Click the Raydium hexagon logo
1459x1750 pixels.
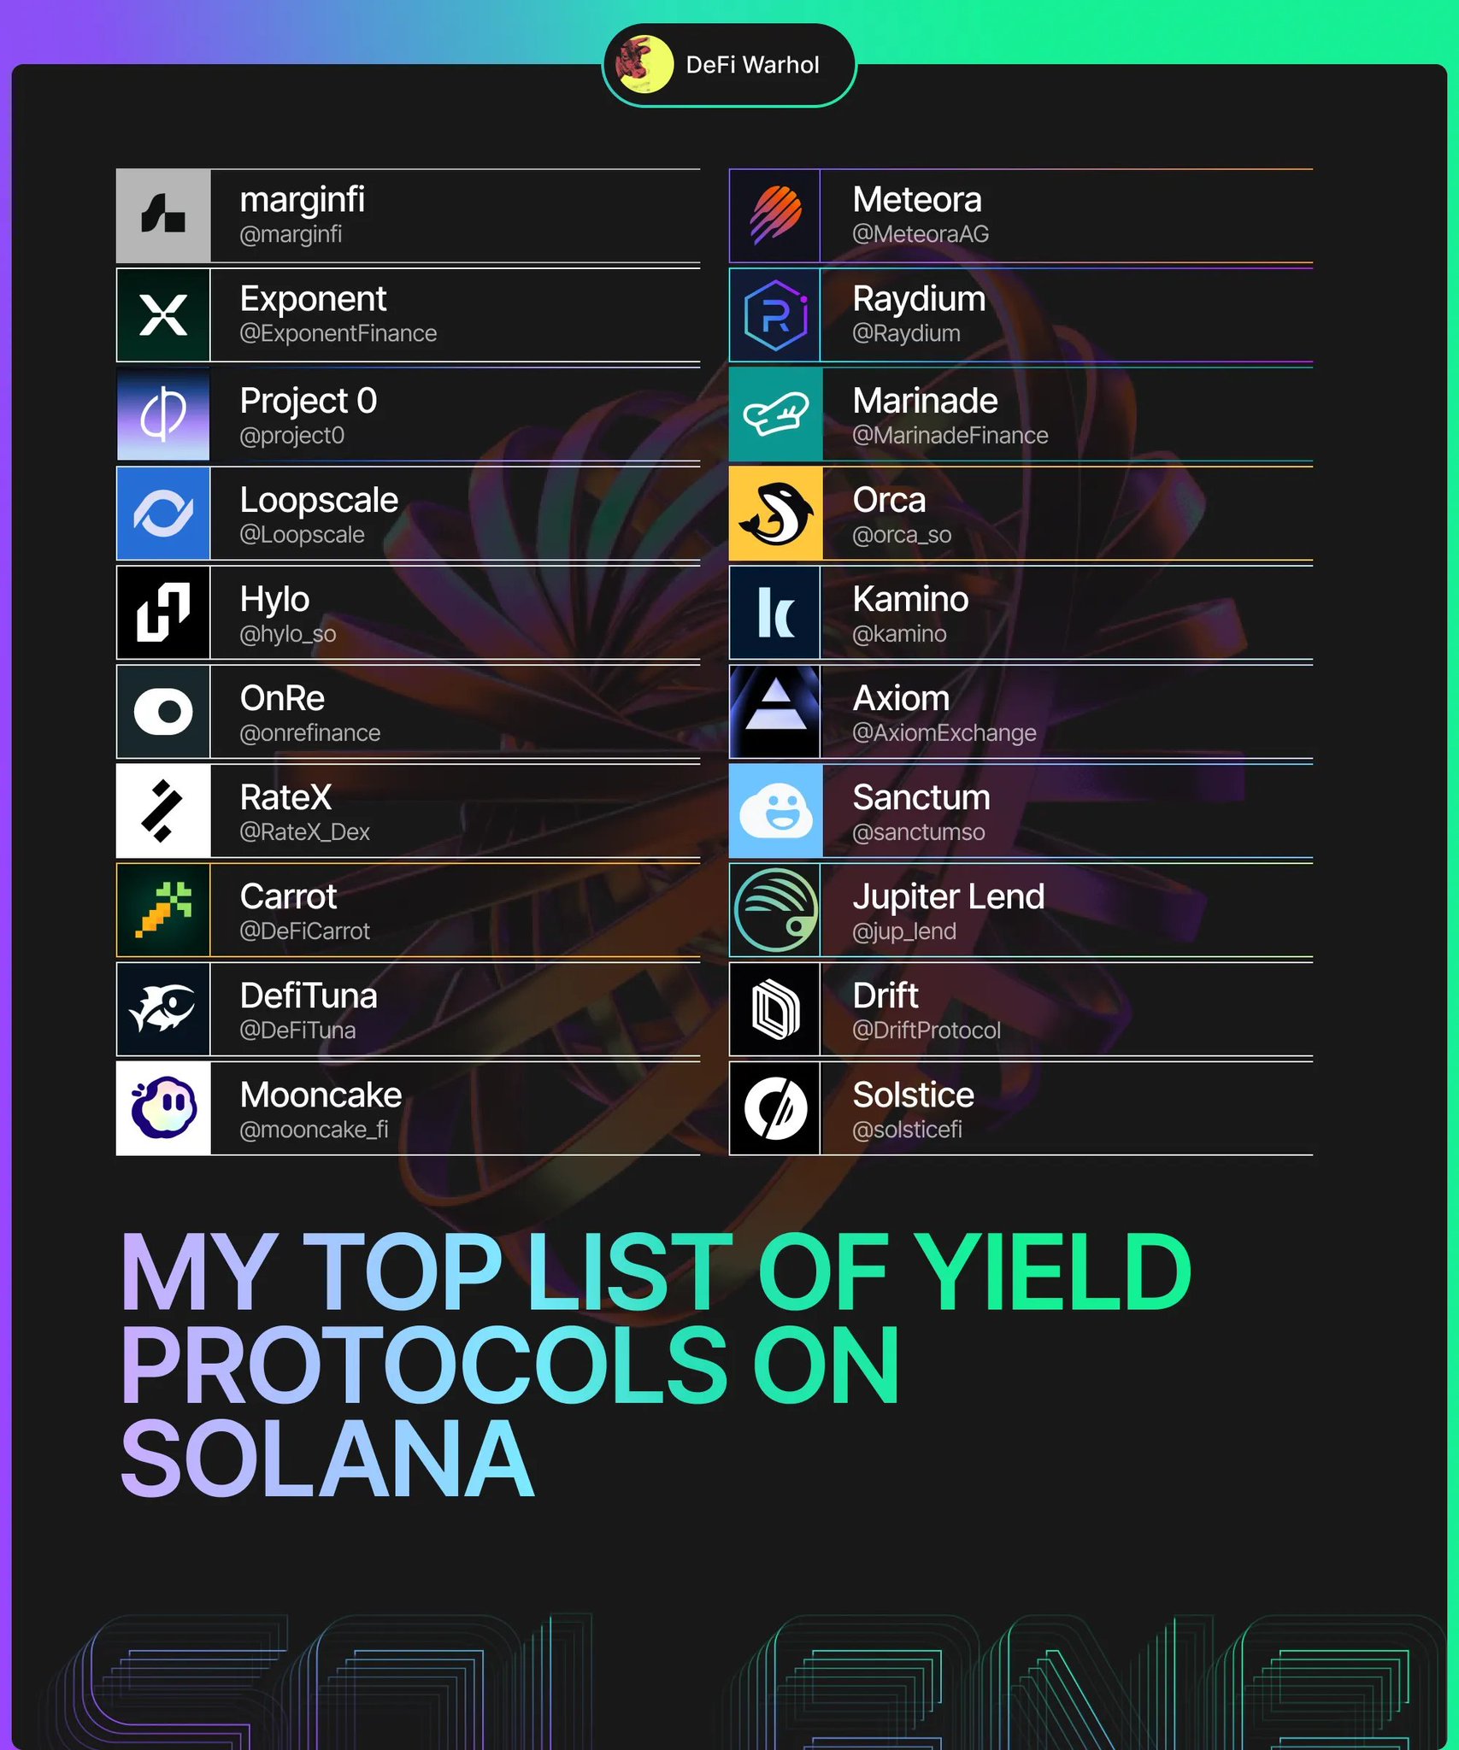click(x=775, y=314)
